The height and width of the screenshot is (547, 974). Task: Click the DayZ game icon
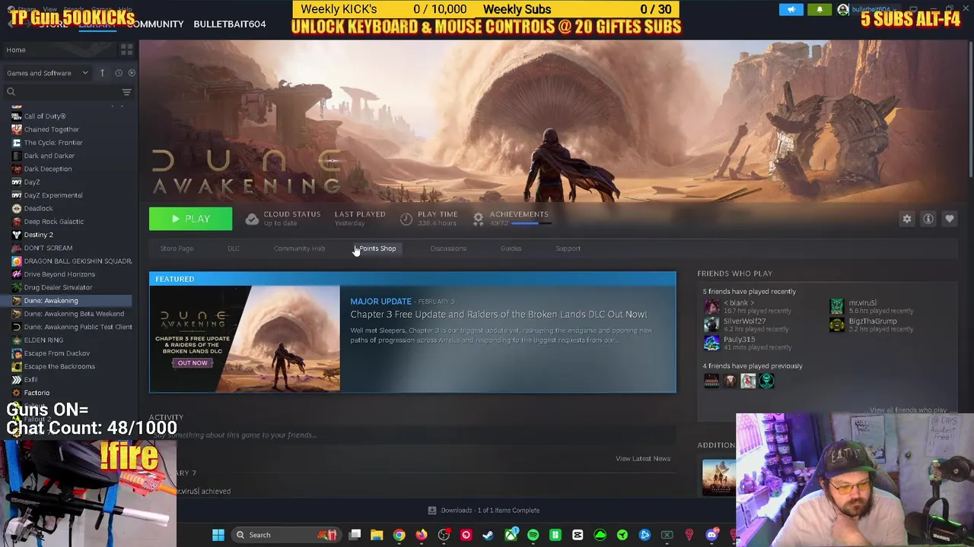point(17,182)
